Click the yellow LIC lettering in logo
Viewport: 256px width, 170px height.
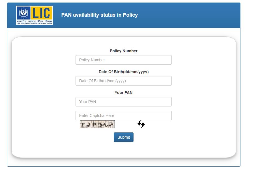point(42,13)
